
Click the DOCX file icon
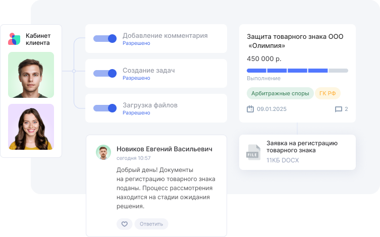(x=253, y=152)
